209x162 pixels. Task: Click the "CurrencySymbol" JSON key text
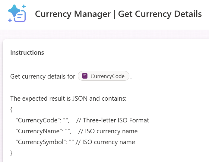40,142
